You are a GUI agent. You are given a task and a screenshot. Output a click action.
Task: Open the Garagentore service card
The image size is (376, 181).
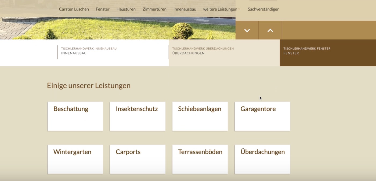tap(262, 116)
